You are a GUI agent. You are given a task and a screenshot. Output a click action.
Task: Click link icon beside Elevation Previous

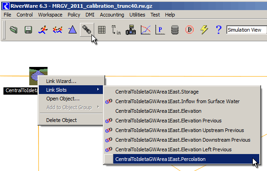109,121
